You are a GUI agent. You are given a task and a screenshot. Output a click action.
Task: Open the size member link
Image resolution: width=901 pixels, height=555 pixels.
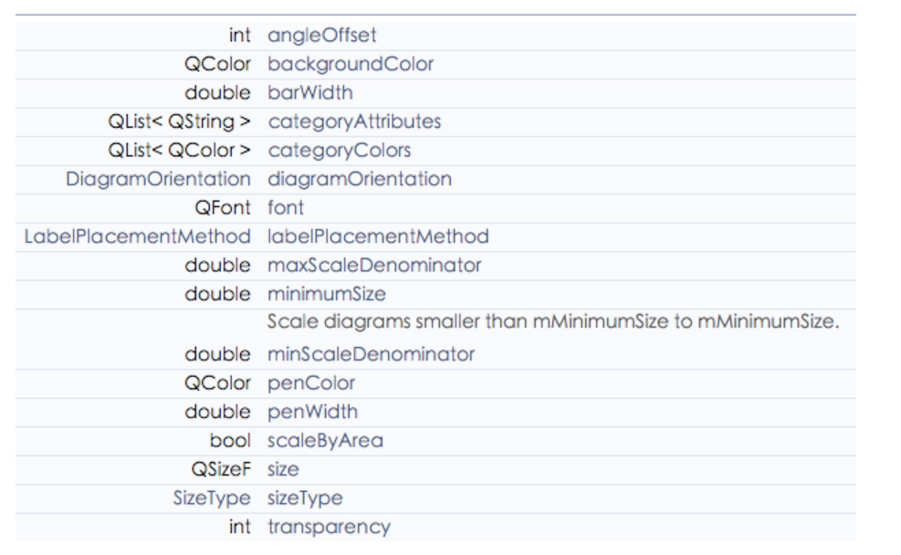pos(283,469)
